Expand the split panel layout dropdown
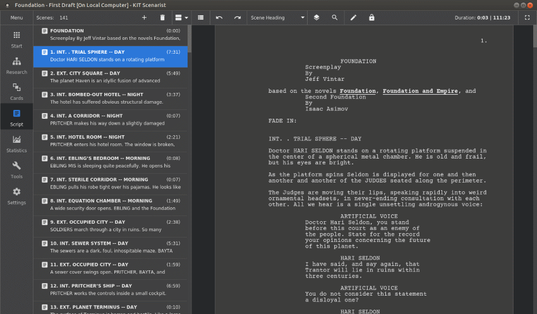This screenshot has height=314, width=537. pos(181,18)
